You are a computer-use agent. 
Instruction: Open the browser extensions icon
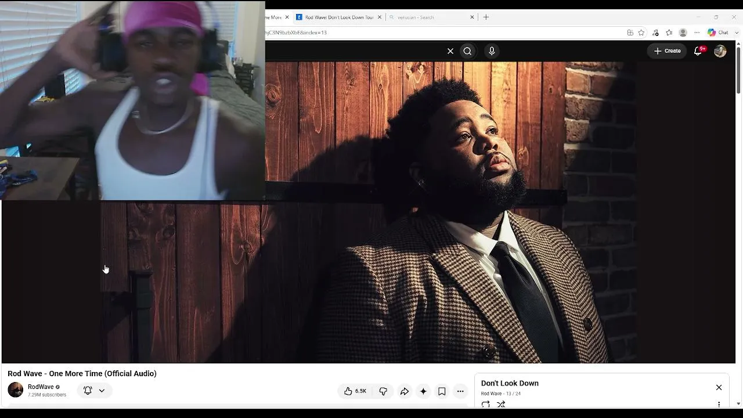tap(655, 33)
